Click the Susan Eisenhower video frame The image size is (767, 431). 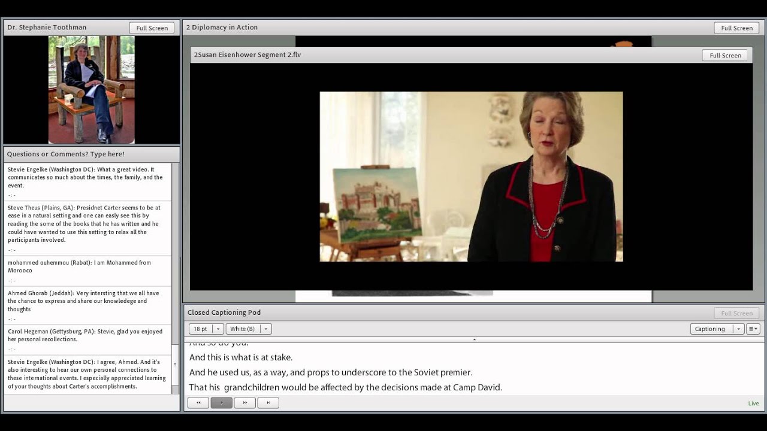471,177
